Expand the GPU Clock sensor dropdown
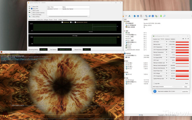Screen dimensions: 192x120 (167, 42)
